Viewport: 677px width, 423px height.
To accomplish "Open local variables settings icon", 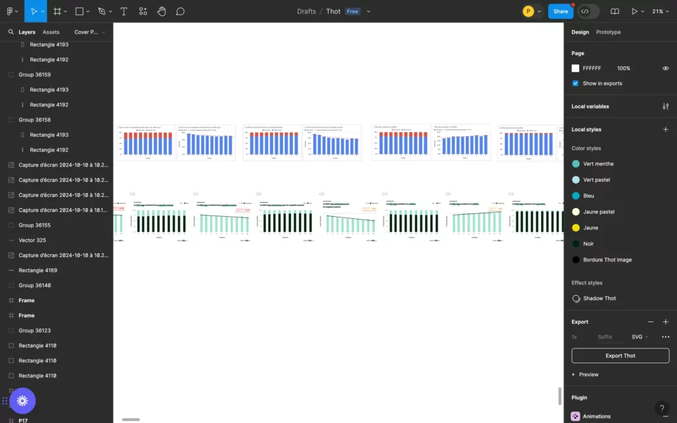I will (x=665, y=106).
